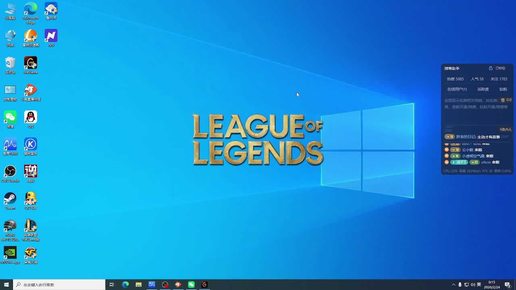This screenshot has width=516, height=290.
Task: Click the NVIDIA App desktop icon
Action: tap(10, 253)
